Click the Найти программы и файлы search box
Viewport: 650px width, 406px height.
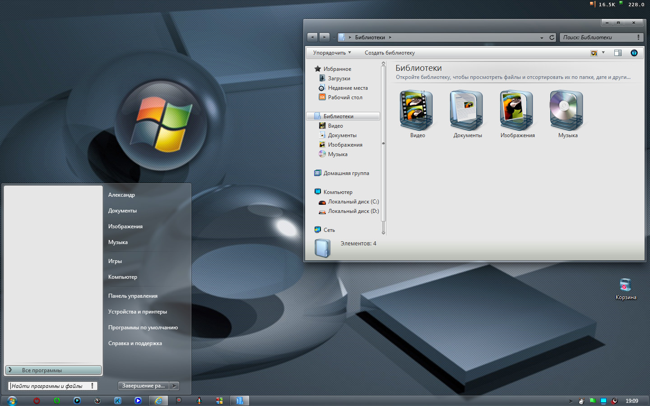pyautogui.click(x=52, y=386)
